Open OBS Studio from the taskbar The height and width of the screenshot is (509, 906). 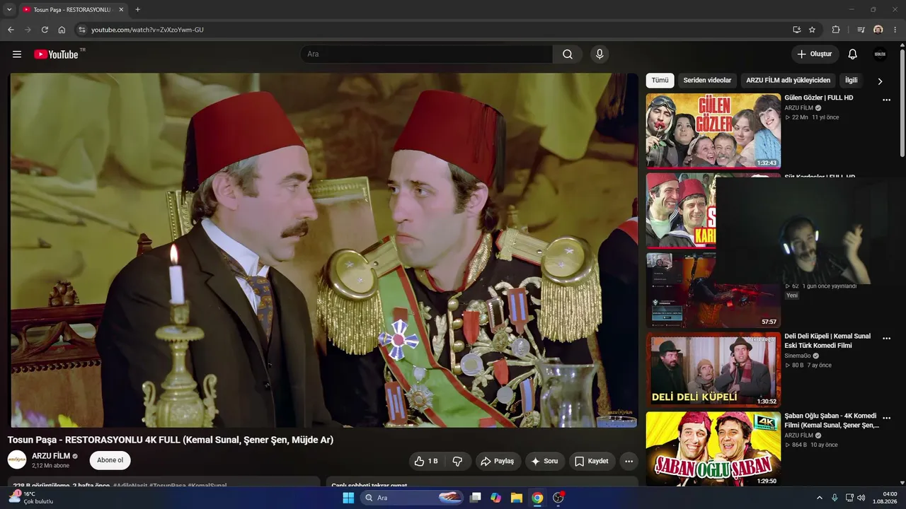tap(558, 498)
